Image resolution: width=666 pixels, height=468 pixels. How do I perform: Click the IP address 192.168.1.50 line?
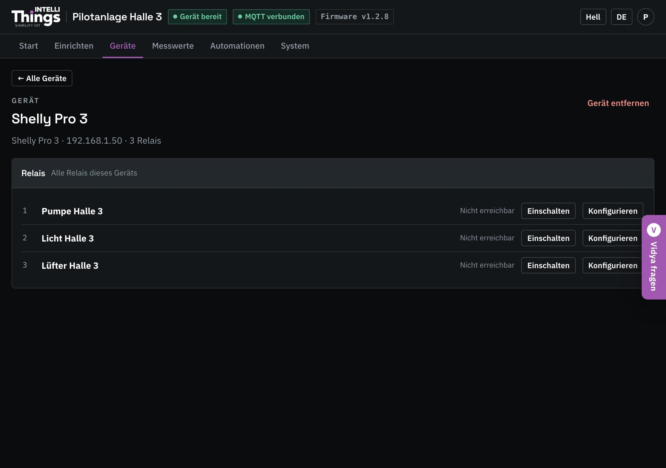(x=86, y=141)
